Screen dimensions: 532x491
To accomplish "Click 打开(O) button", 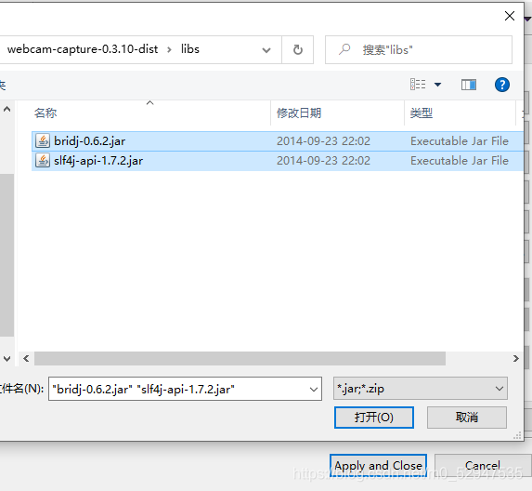I will point(374,418).
